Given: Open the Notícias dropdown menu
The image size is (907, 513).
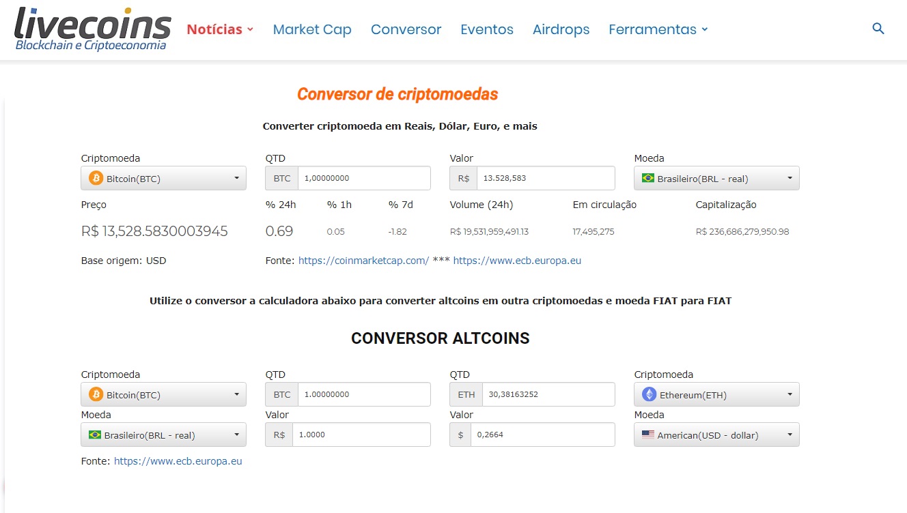Looking at the screenshot, I should click(220, 29).
